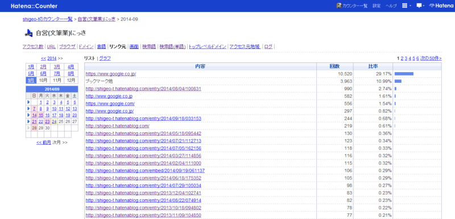Go to previous year with << link

44,58
